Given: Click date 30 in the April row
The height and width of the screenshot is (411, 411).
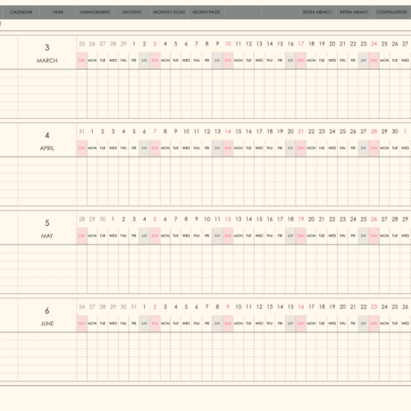Looking at the screenshot, I should [395, 131].
